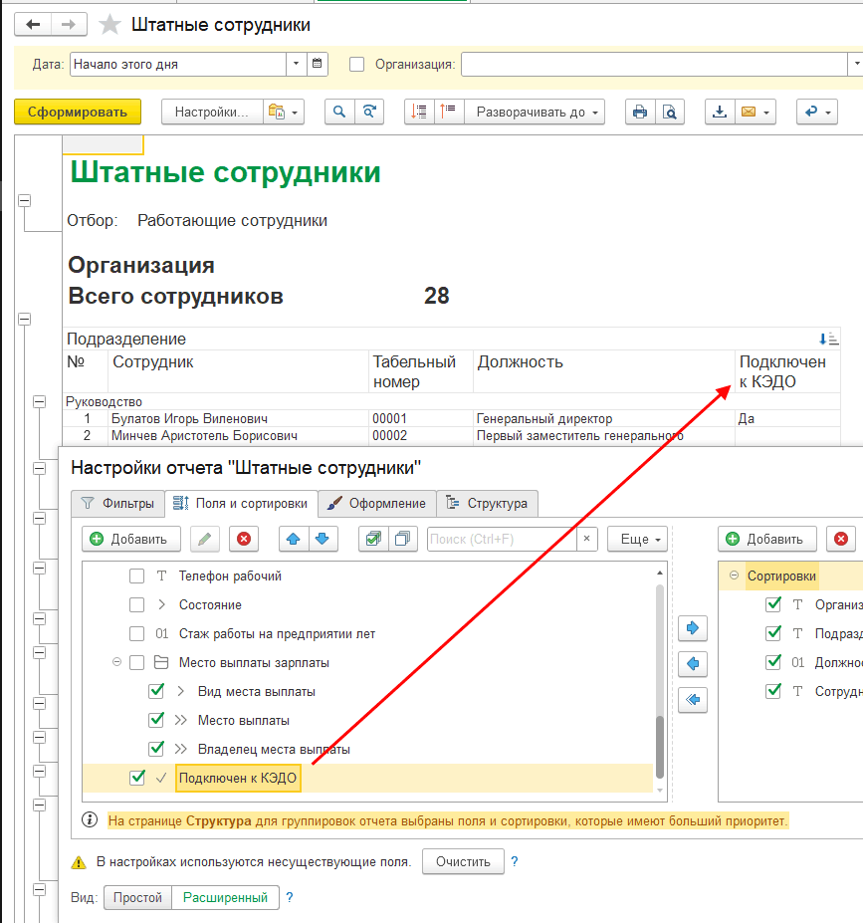The image size is (863, 923).
Task: Uncheck Владелец места выплаты field
Action: [x=156, y=748]
